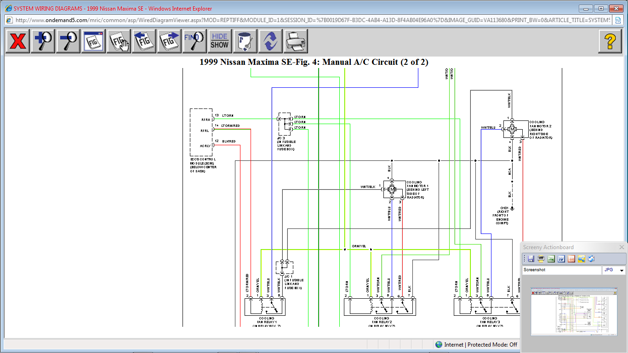Click the screenshot preview thumbnail
The image size is (628, 353).
point(574,312)
